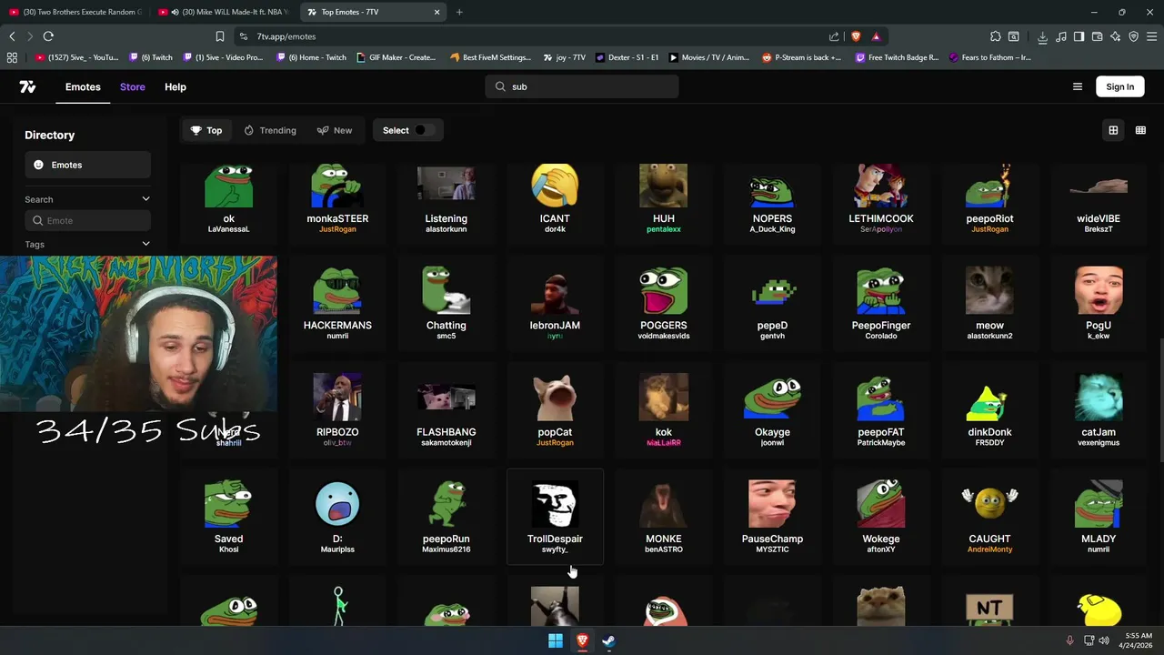Open the POGGERS emote card
1164x655 pixels.
coord(664,303)
